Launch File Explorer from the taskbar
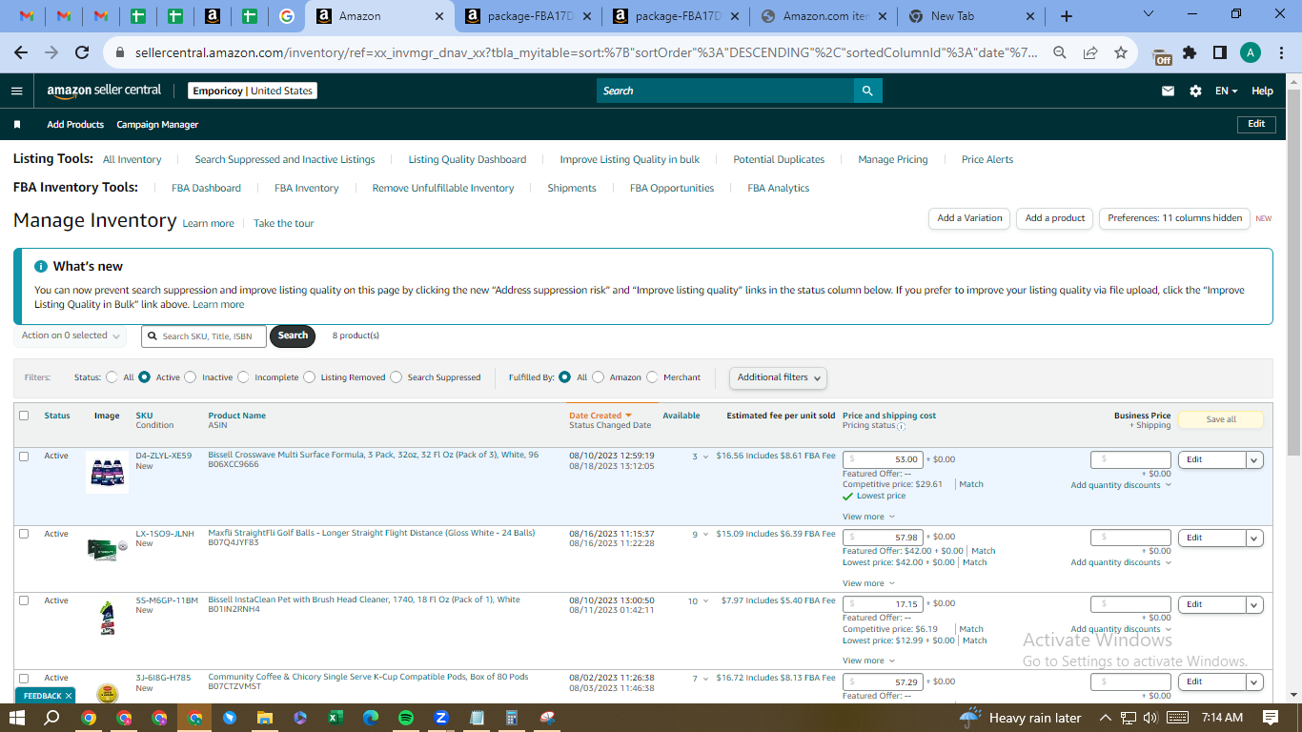The image size is (1302, 732). (x=265, y=718)
